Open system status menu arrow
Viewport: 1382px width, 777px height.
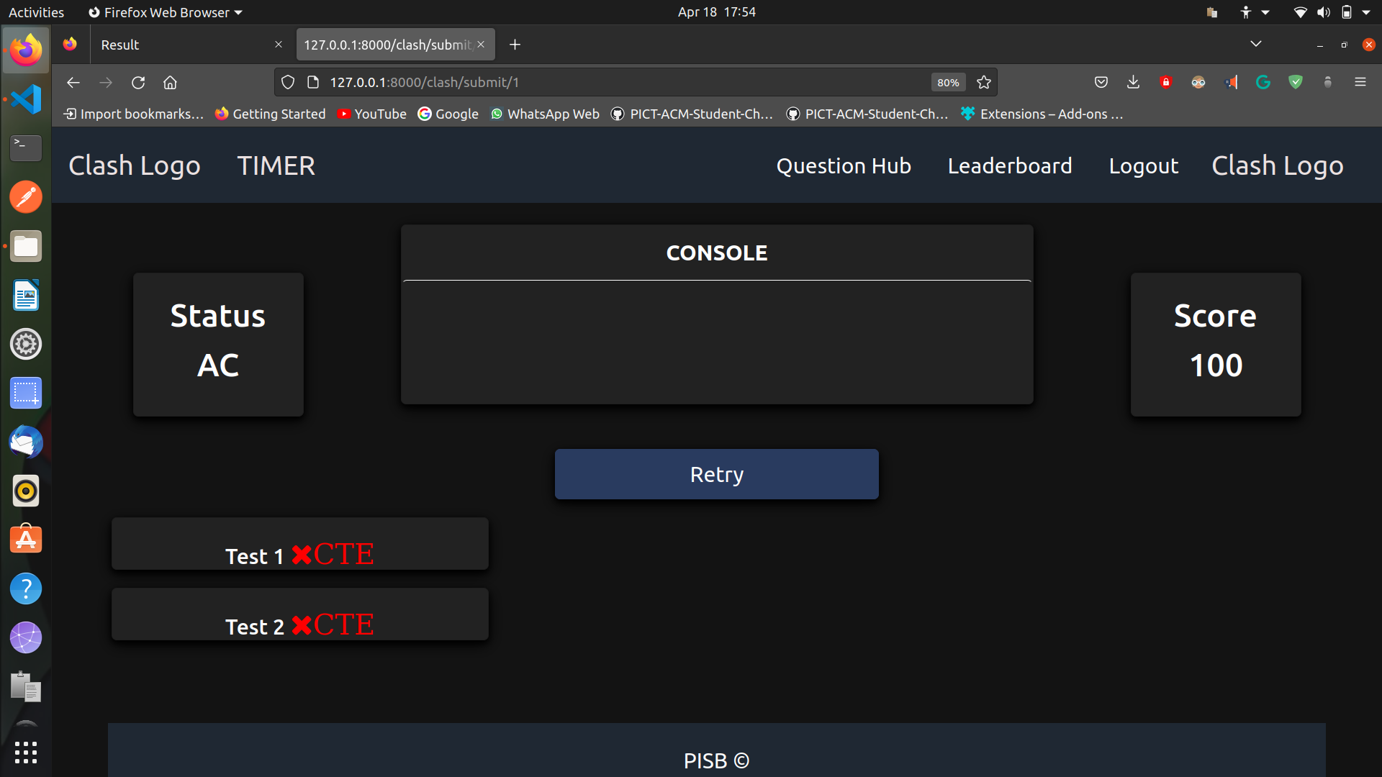(1366, 12)
